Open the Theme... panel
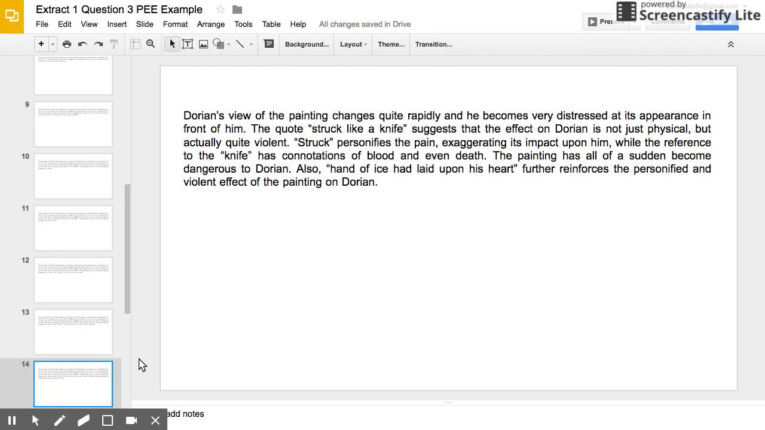The width and height of the screenshot is (765, 430). [x=391, y=44]
